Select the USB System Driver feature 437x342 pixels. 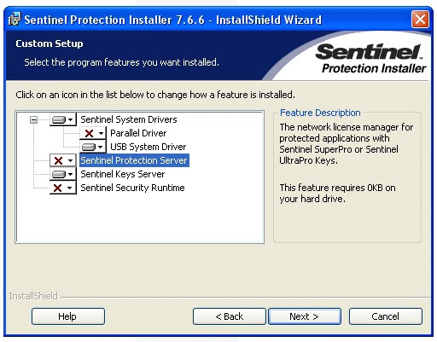148,147
